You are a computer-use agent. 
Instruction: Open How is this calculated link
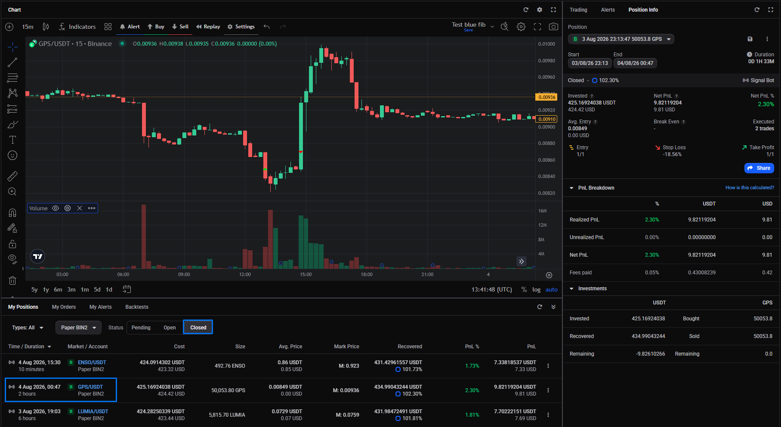pyautogui.click(x=750, y=187)
